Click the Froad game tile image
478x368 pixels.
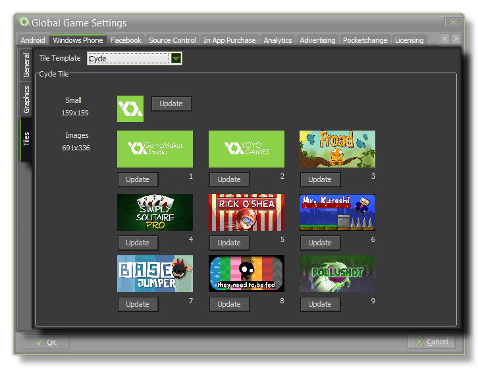[337, 148]
